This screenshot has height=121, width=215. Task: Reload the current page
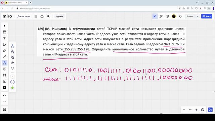pyautogui.click(x=12, y=8)
